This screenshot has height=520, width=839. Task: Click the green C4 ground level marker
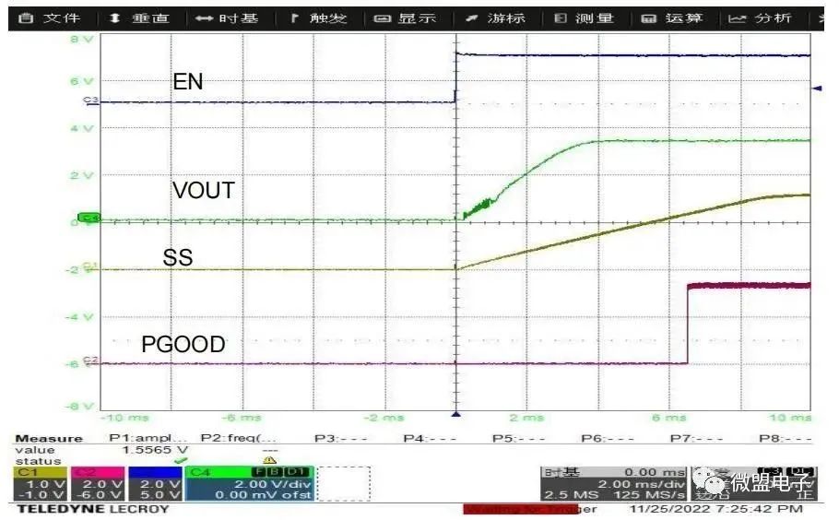[89, 218]
